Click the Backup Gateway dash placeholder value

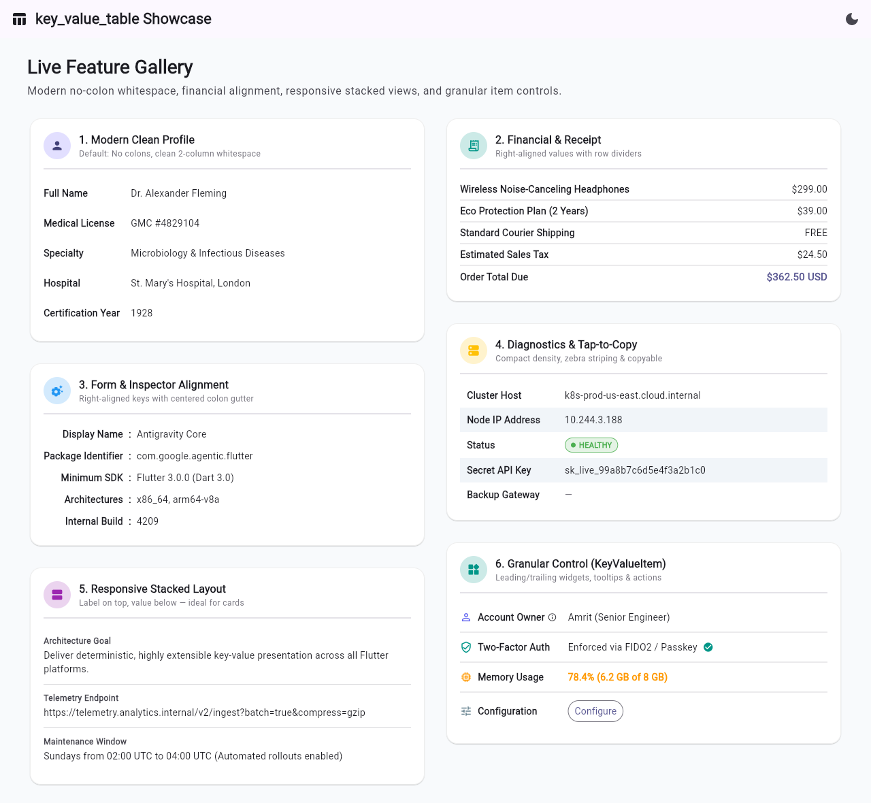tap(568, 495)
